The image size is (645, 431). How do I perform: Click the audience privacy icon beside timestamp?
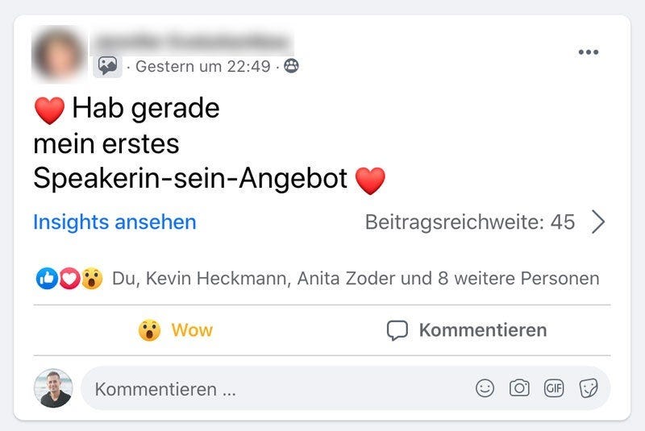[291, 66]
